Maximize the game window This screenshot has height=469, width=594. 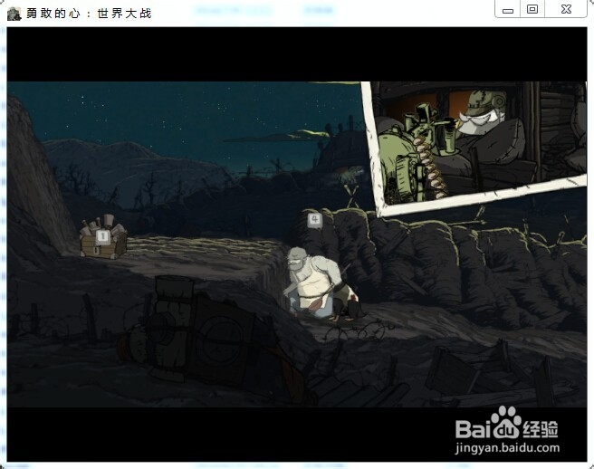[532, 9]
